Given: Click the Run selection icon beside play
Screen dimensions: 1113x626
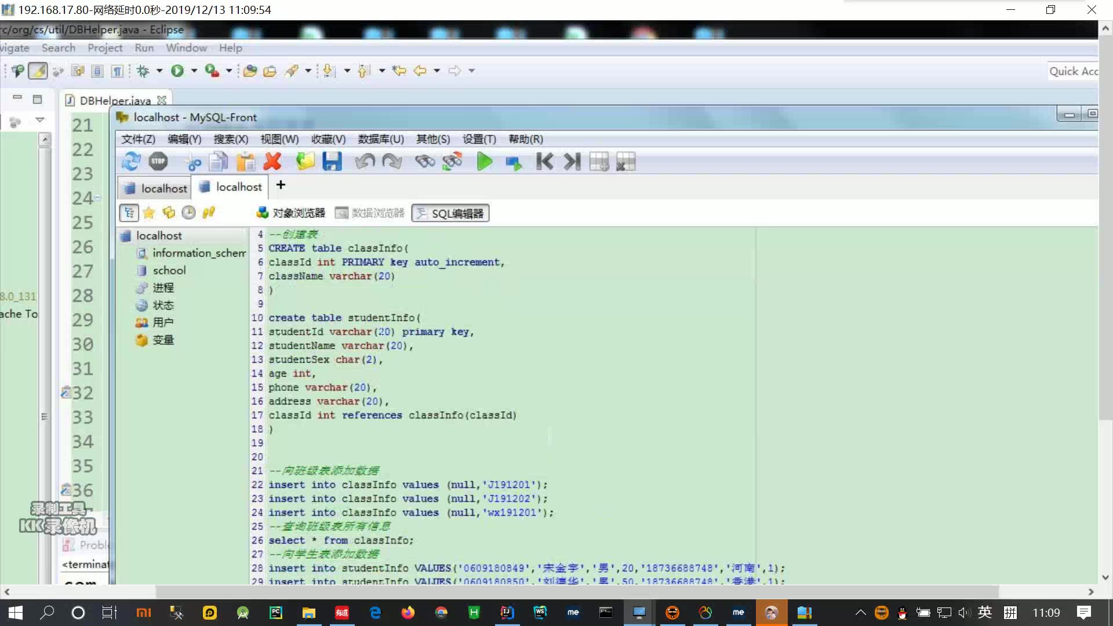Looking at the screenshot, I should 514,163.
